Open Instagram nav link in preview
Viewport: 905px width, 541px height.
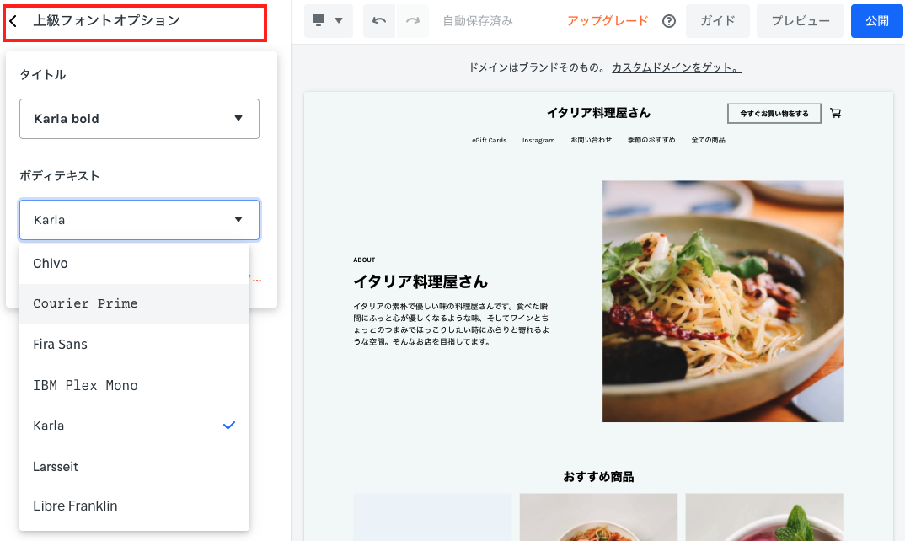[x=538, y=140]
